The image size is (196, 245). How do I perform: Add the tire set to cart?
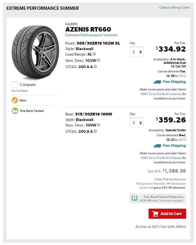click(x=167, y=214)
